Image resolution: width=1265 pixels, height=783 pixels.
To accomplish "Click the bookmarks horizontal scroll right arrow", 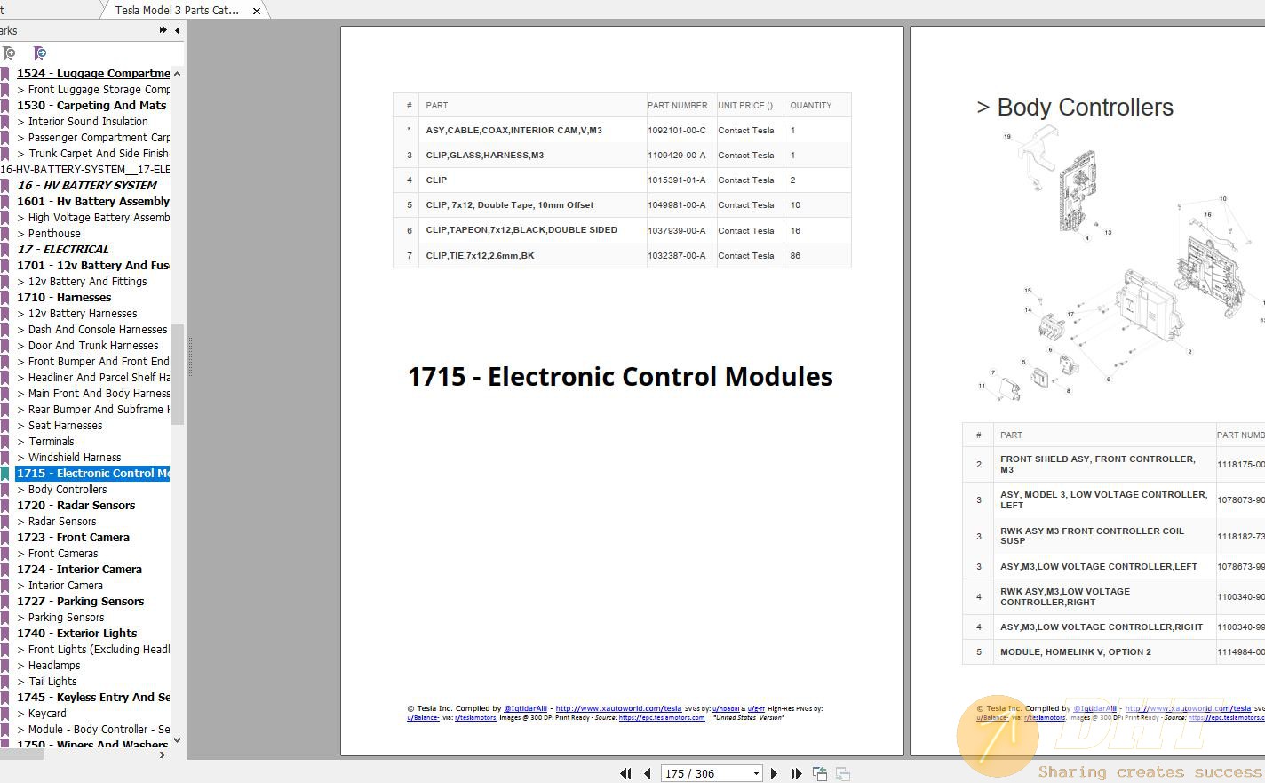I will [162, 755].
